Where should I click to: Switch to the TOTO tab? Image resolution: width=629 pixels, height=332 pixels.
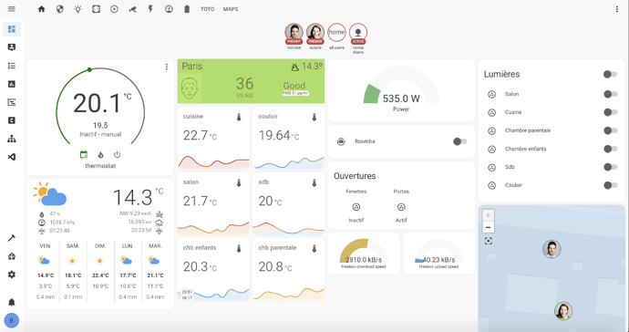pos(208,9)
